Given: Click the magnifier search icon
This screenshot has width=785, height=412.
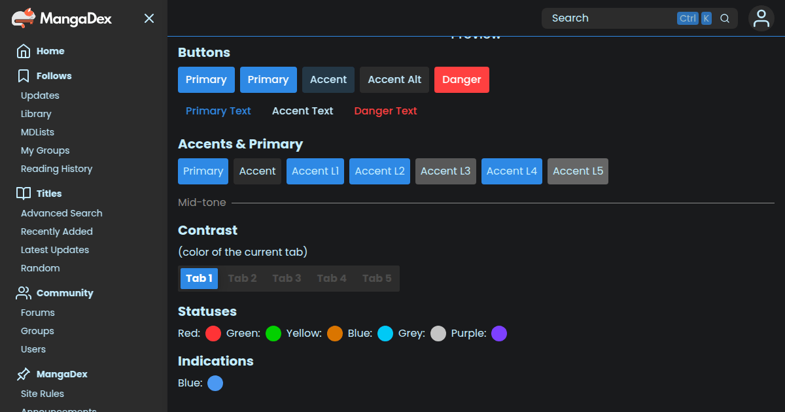Looking at the screenshot, I should [725, 18].
